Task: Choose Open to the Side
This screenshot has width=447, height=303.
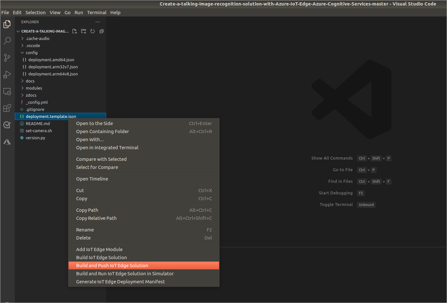Action: tap(144, 123)
